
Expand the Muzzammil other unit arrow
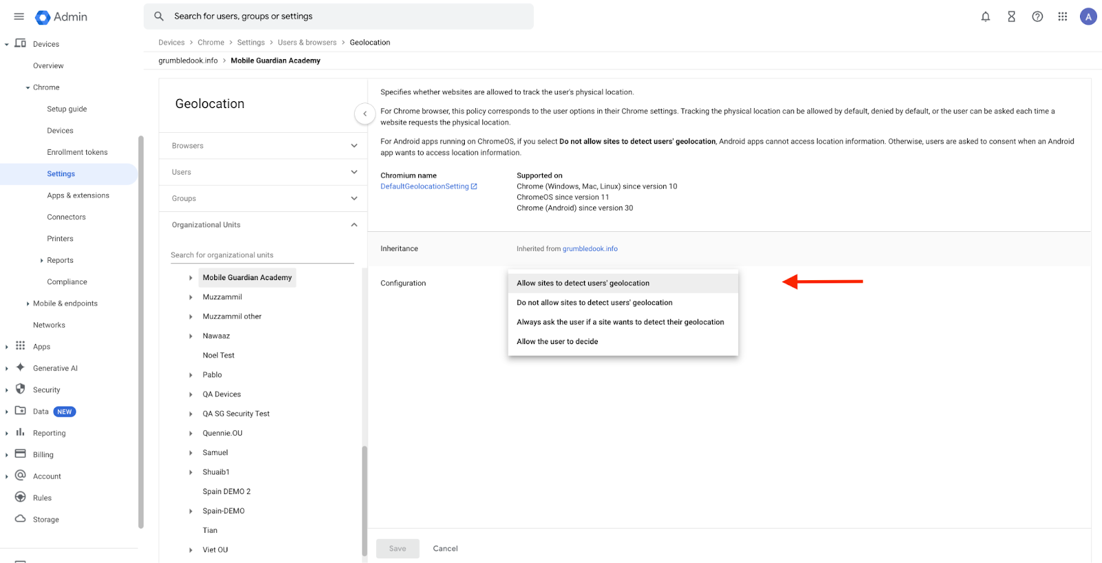[191, 317]
